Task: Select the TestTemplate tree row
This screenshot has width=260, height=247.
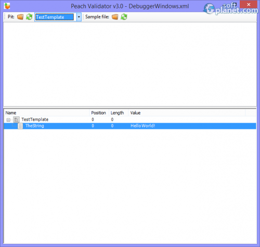Action: [x=130, y=120]
